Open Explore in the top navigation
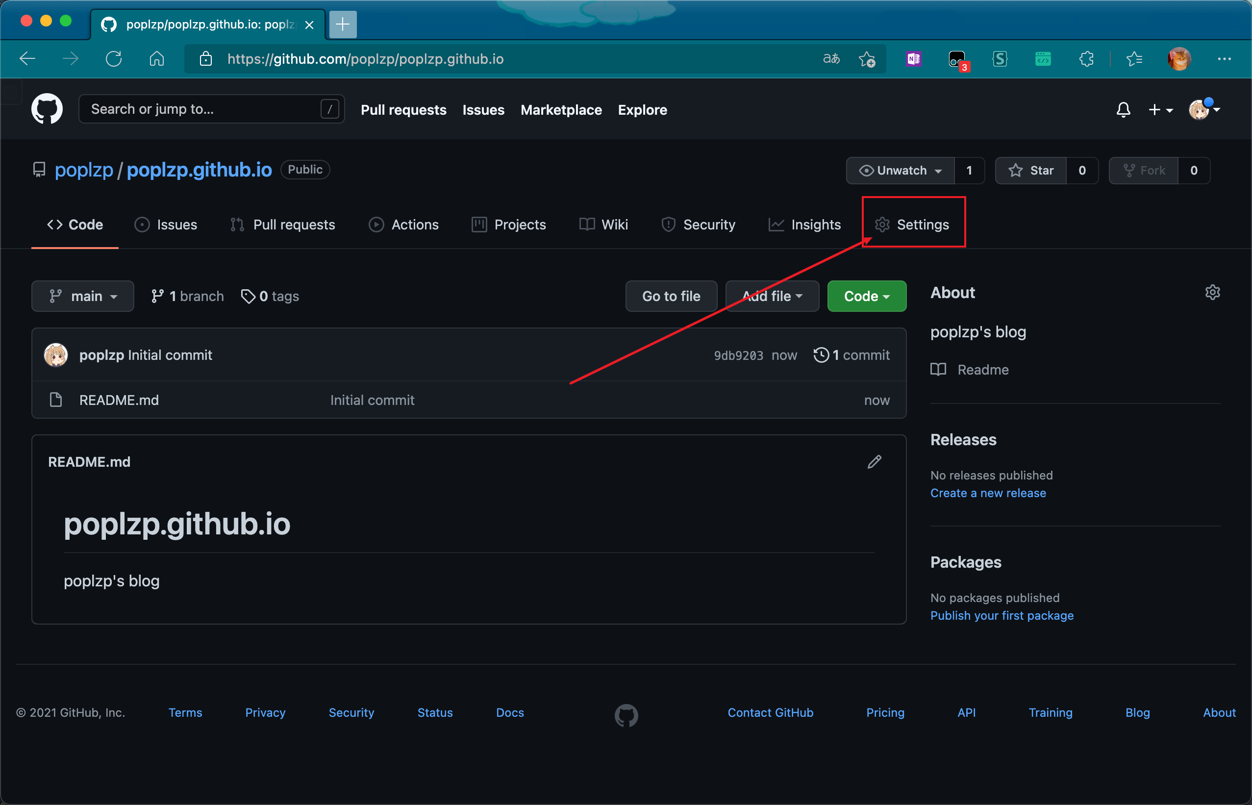 642,110
